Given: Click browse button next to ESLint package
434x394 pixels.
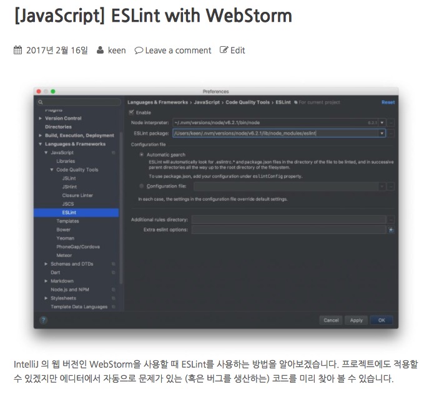Looking at the screenshot, I should coord(390,133).
